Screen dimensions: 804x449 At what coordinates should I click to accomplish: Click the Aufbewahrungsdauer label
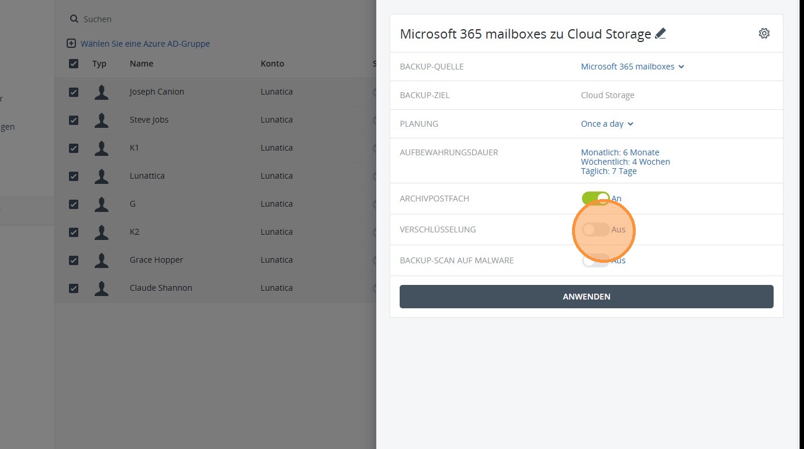(449, 152)
